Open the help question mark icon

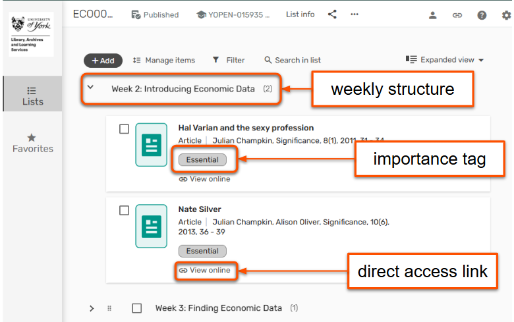click(x=482, y=15)
